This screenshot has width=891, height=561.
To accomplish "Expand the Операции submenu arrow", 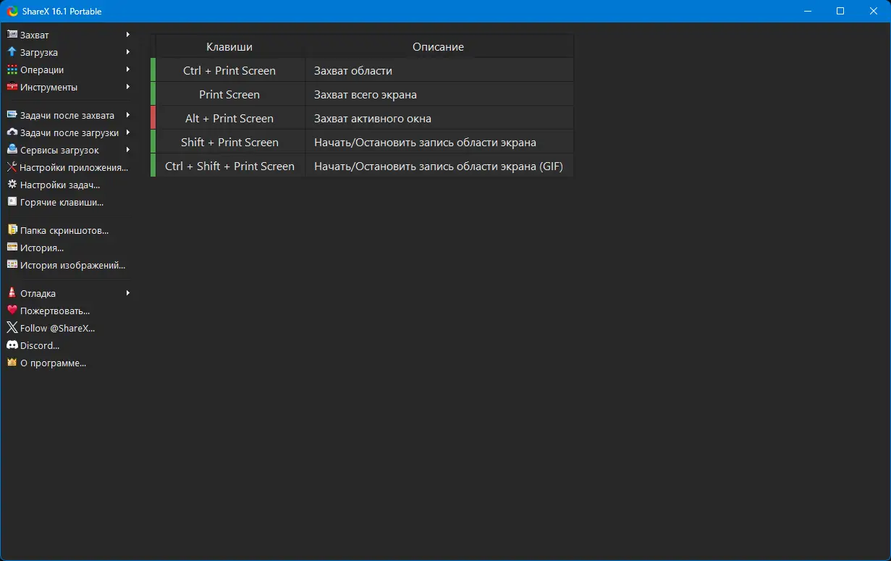I will point(127,69).
